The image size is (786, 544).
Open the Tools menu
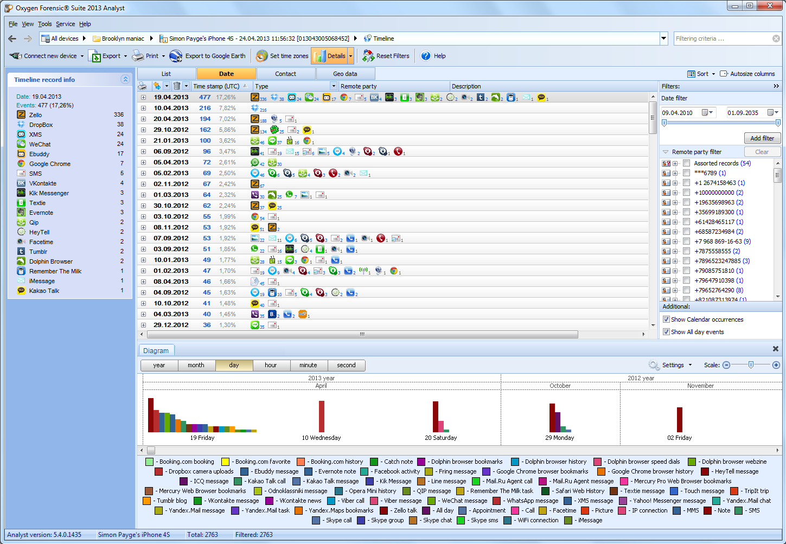45,24
